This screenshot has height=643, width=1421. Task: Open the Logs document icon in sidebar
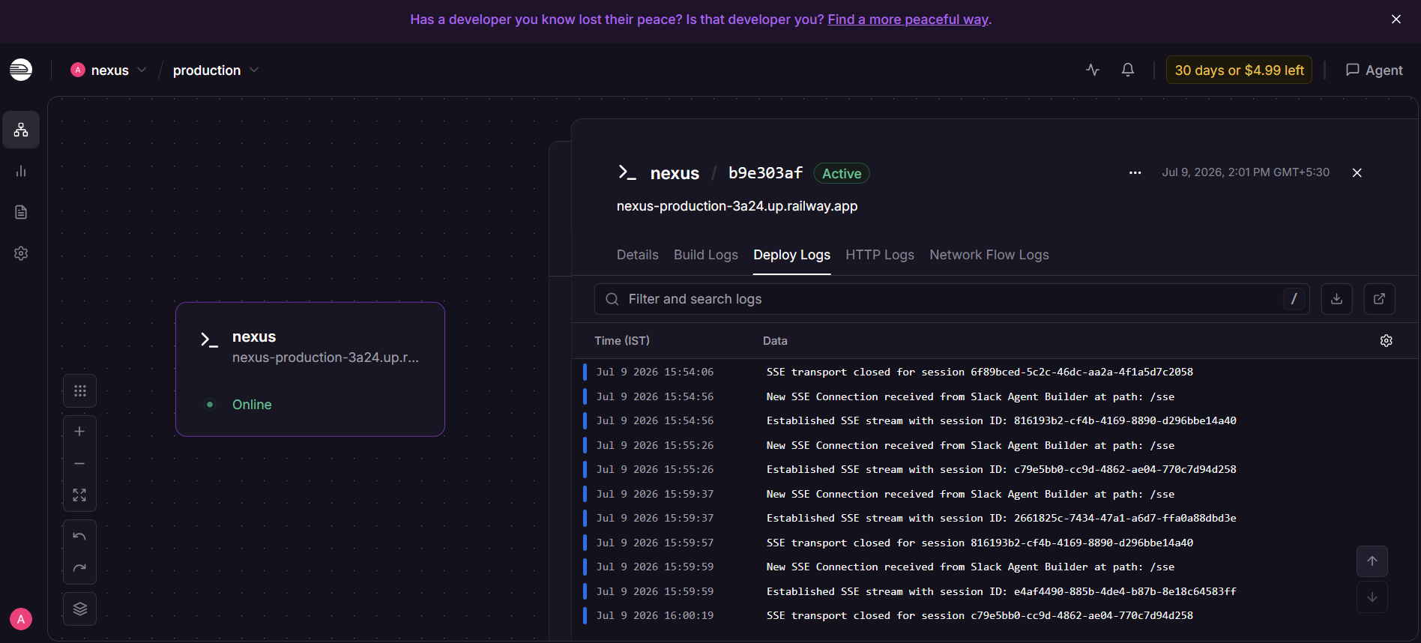[21, 212]
